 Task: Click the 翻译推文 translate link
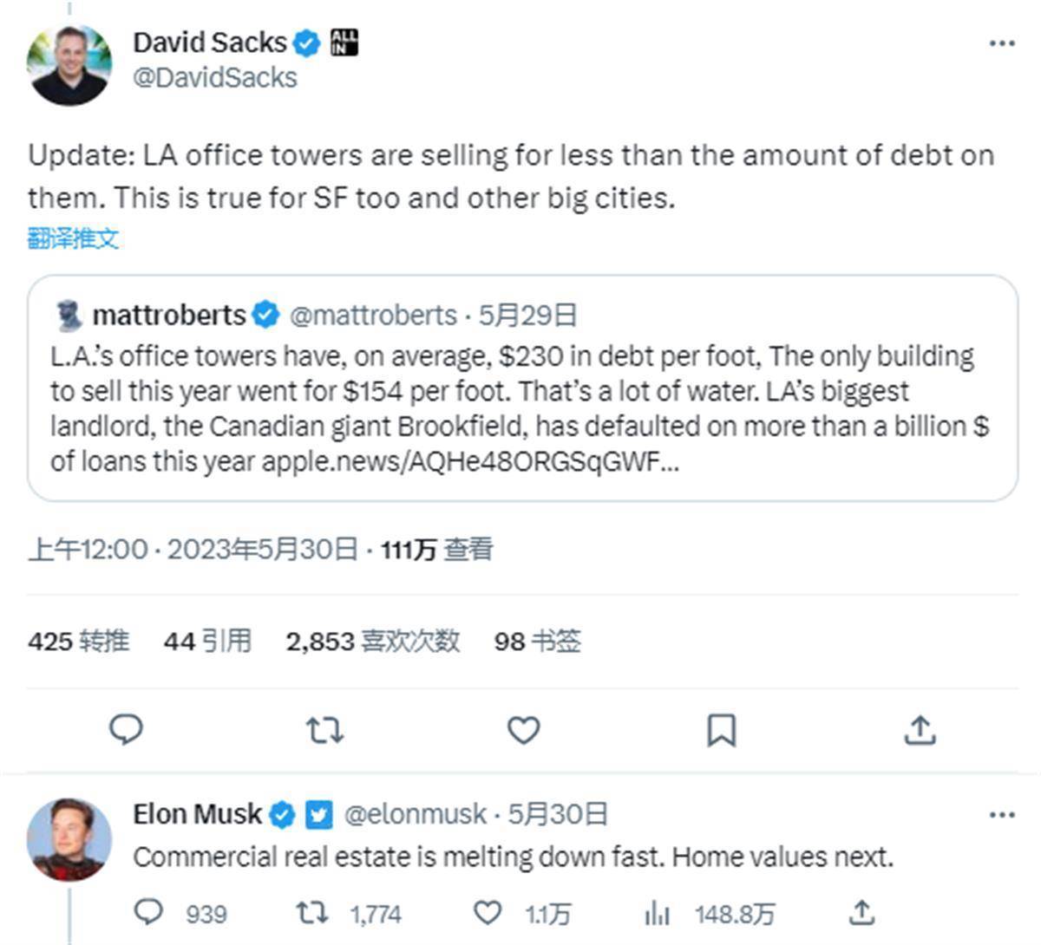(73, 238)
